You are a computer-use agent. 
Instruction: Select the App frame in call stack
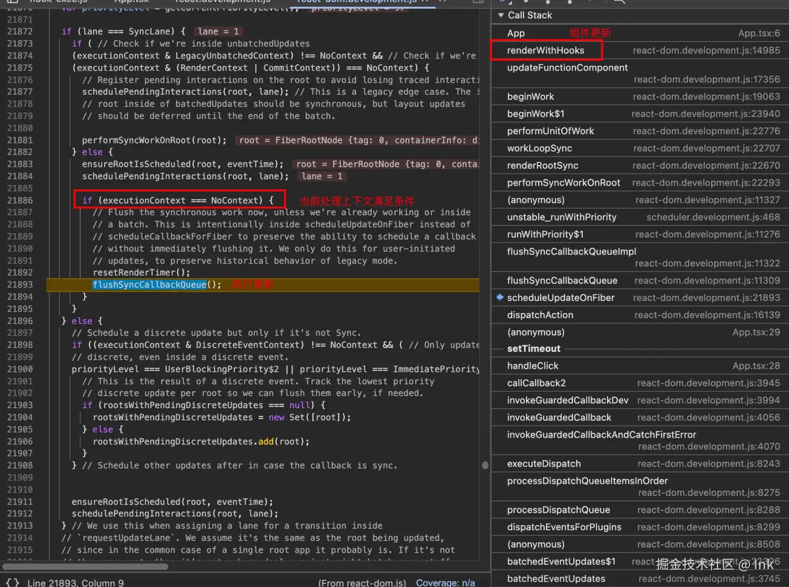640,33
